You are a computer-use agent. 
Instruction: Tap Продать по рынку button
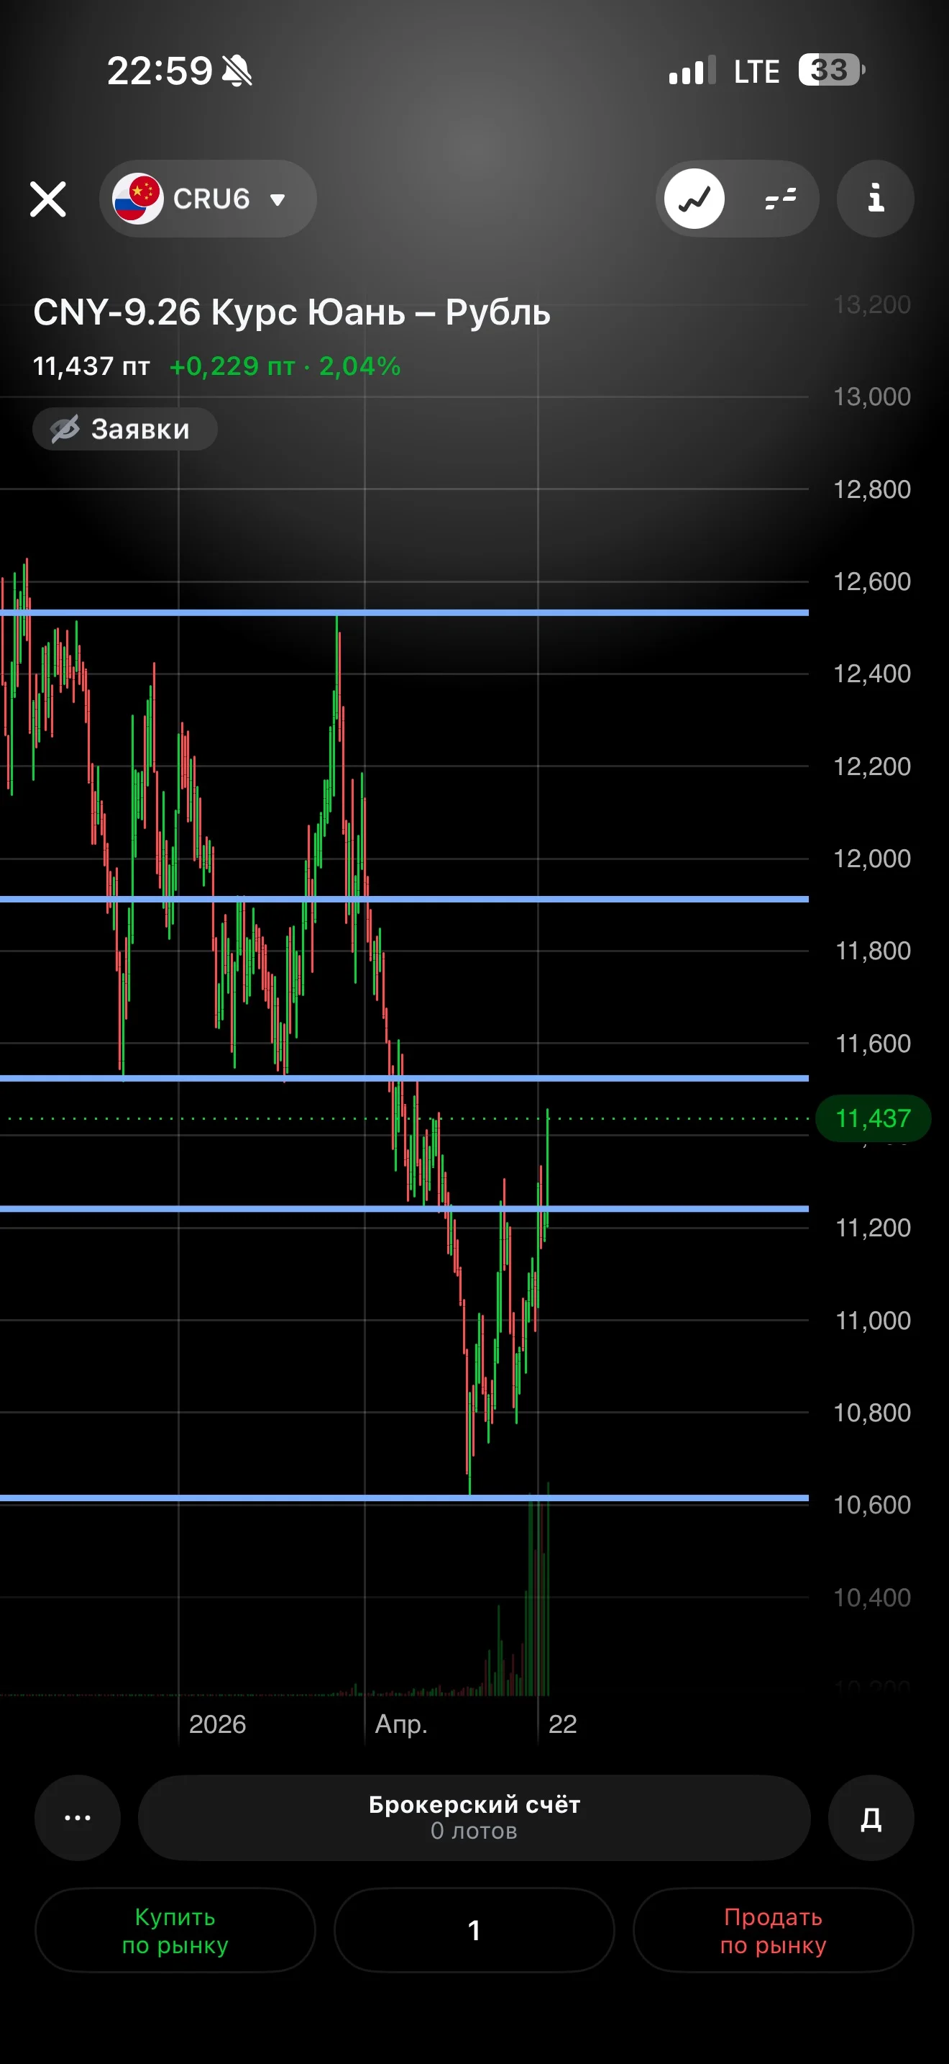tap(773, 1930)
